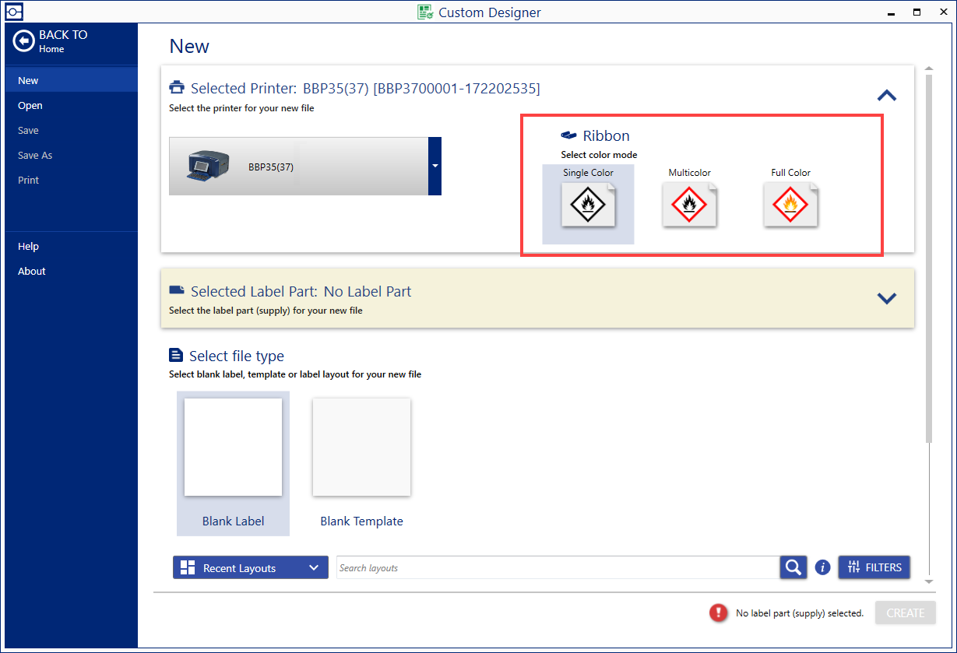The width and height of the screenshot is (957, 653).
Task: Click the magnifying glass search icon
Action: (x=793, y=567)
